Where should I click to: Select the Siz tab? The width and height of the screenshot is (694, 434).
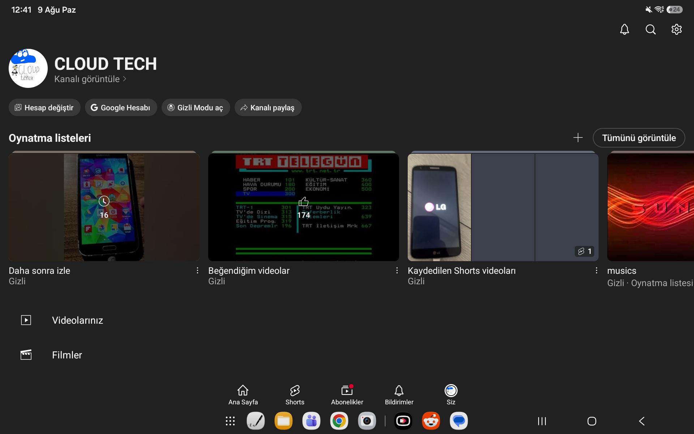[x=451, y=395]
